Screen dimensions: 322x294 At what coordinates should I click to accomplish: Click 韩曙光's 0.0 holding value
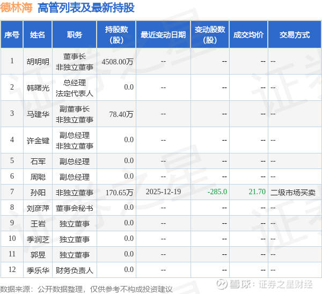pos(129,87)
